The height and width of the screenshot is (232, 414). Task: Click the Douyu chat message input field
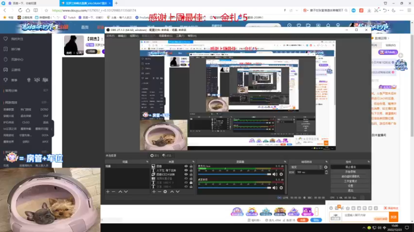click(x=365, y=217)
